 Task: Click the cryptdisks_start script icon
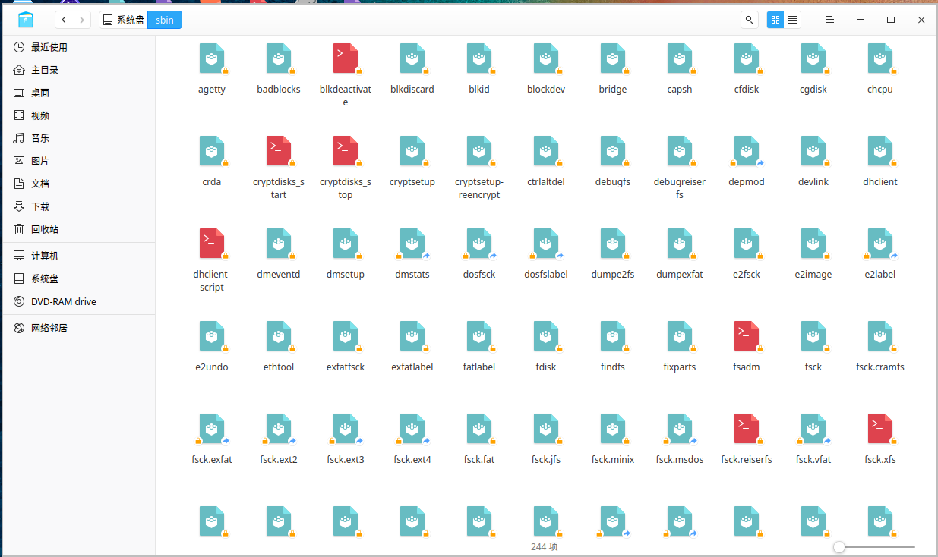(279, 151)
